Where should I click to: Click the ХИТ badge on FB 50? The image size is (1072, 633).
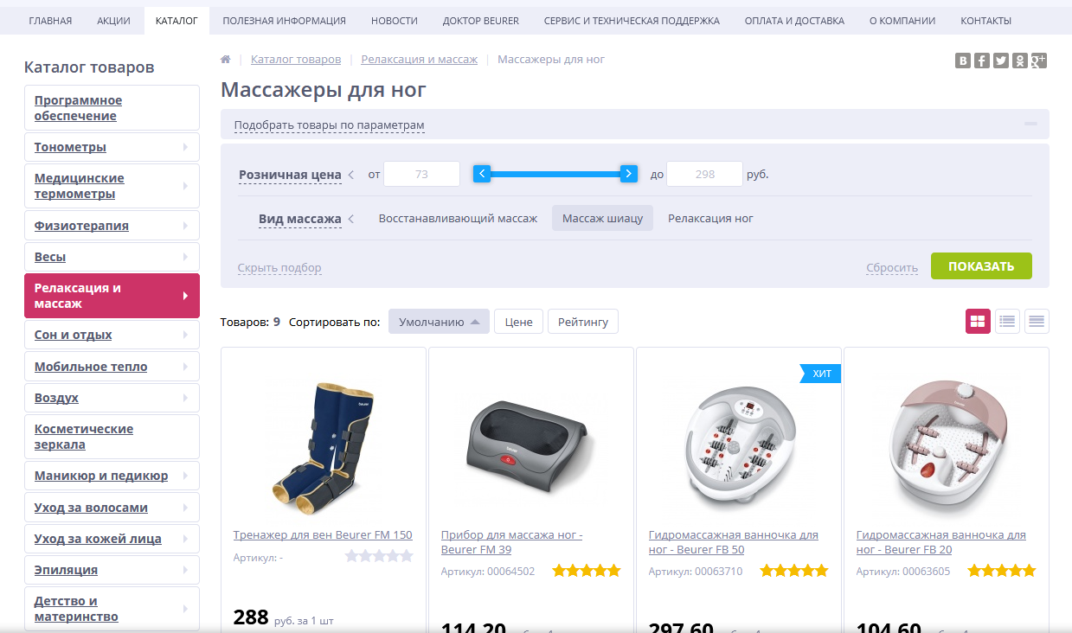tap(821, 373)
